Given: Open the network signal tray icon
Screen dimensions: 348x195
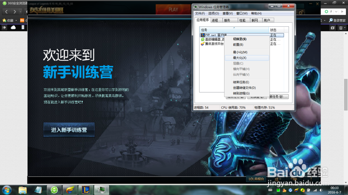Looking at the screenshot, I should (x=315, y=190).
